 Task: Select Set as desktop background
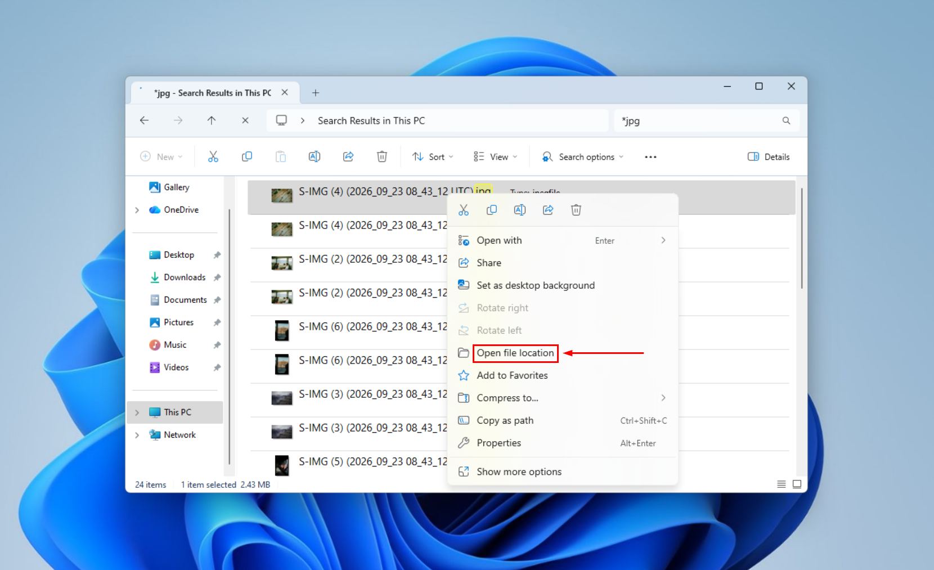563,285
